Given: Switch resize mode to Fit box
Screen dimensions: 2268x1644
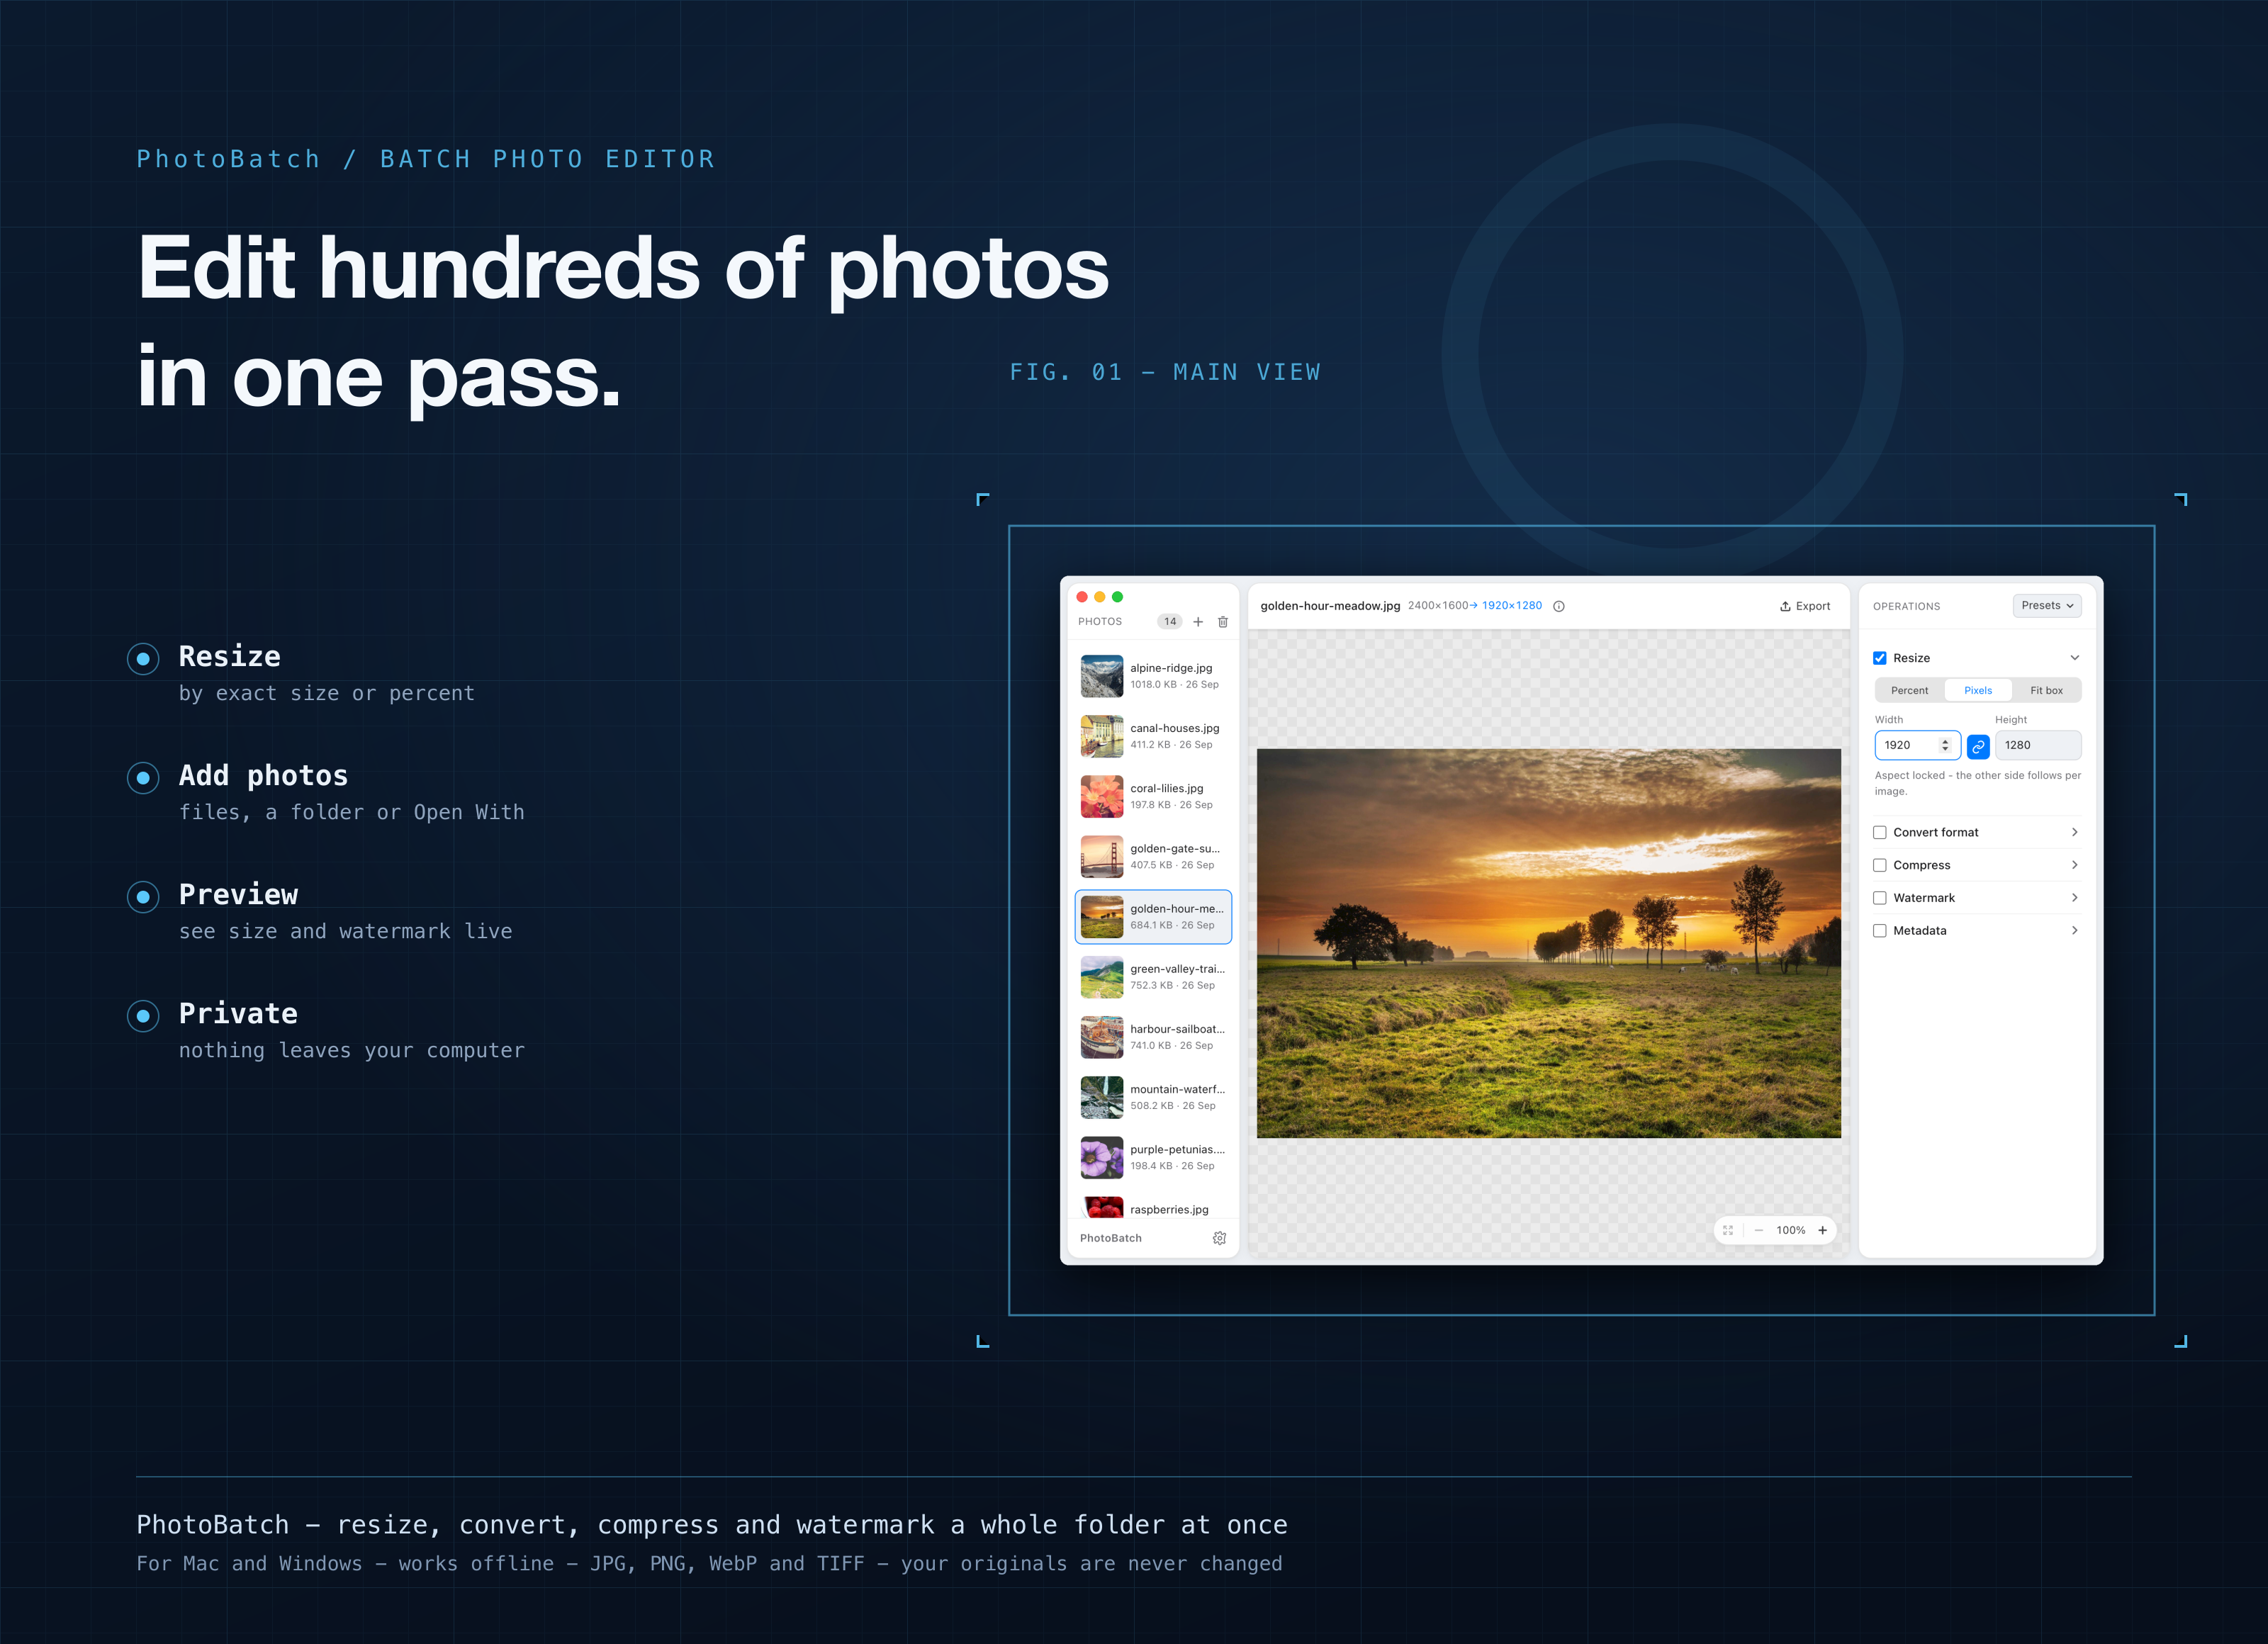Looking at the screenshot, I should pyautogui.click(x=2047, y=690).
